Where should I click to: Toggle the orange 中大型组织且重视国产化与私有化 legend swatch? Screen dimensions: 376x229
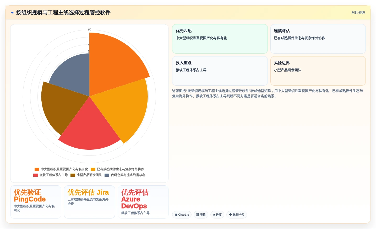pyautogui.click(x=37, y=169)
